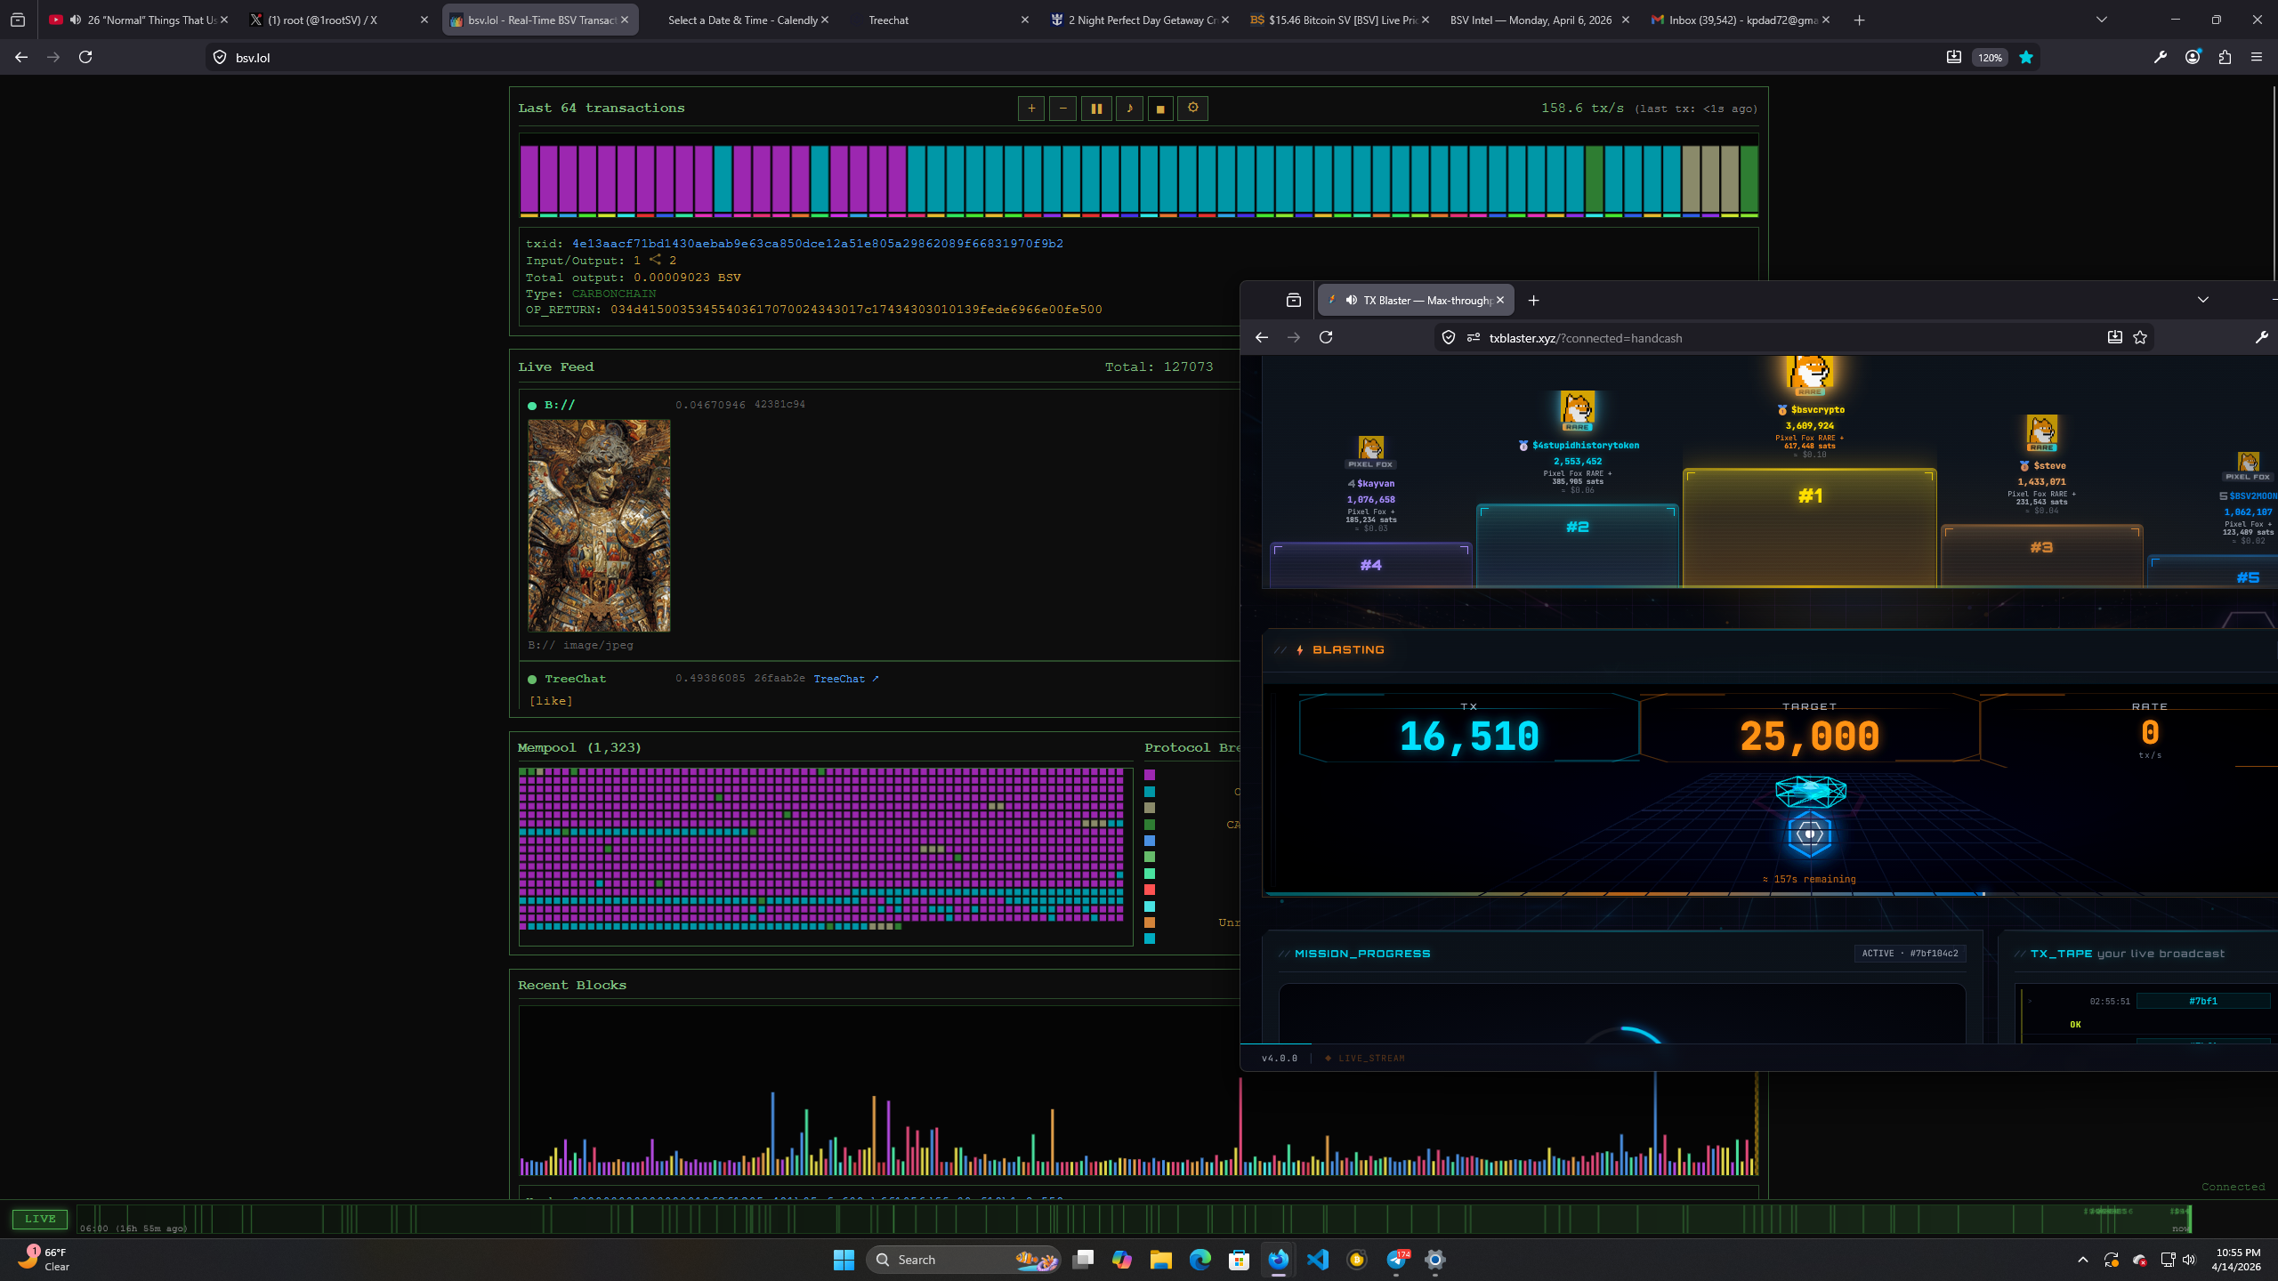Click the purple swatch in Protocol Breakdown legend
Screen dimensions: 2278x1281
[x=1150, y=775]
